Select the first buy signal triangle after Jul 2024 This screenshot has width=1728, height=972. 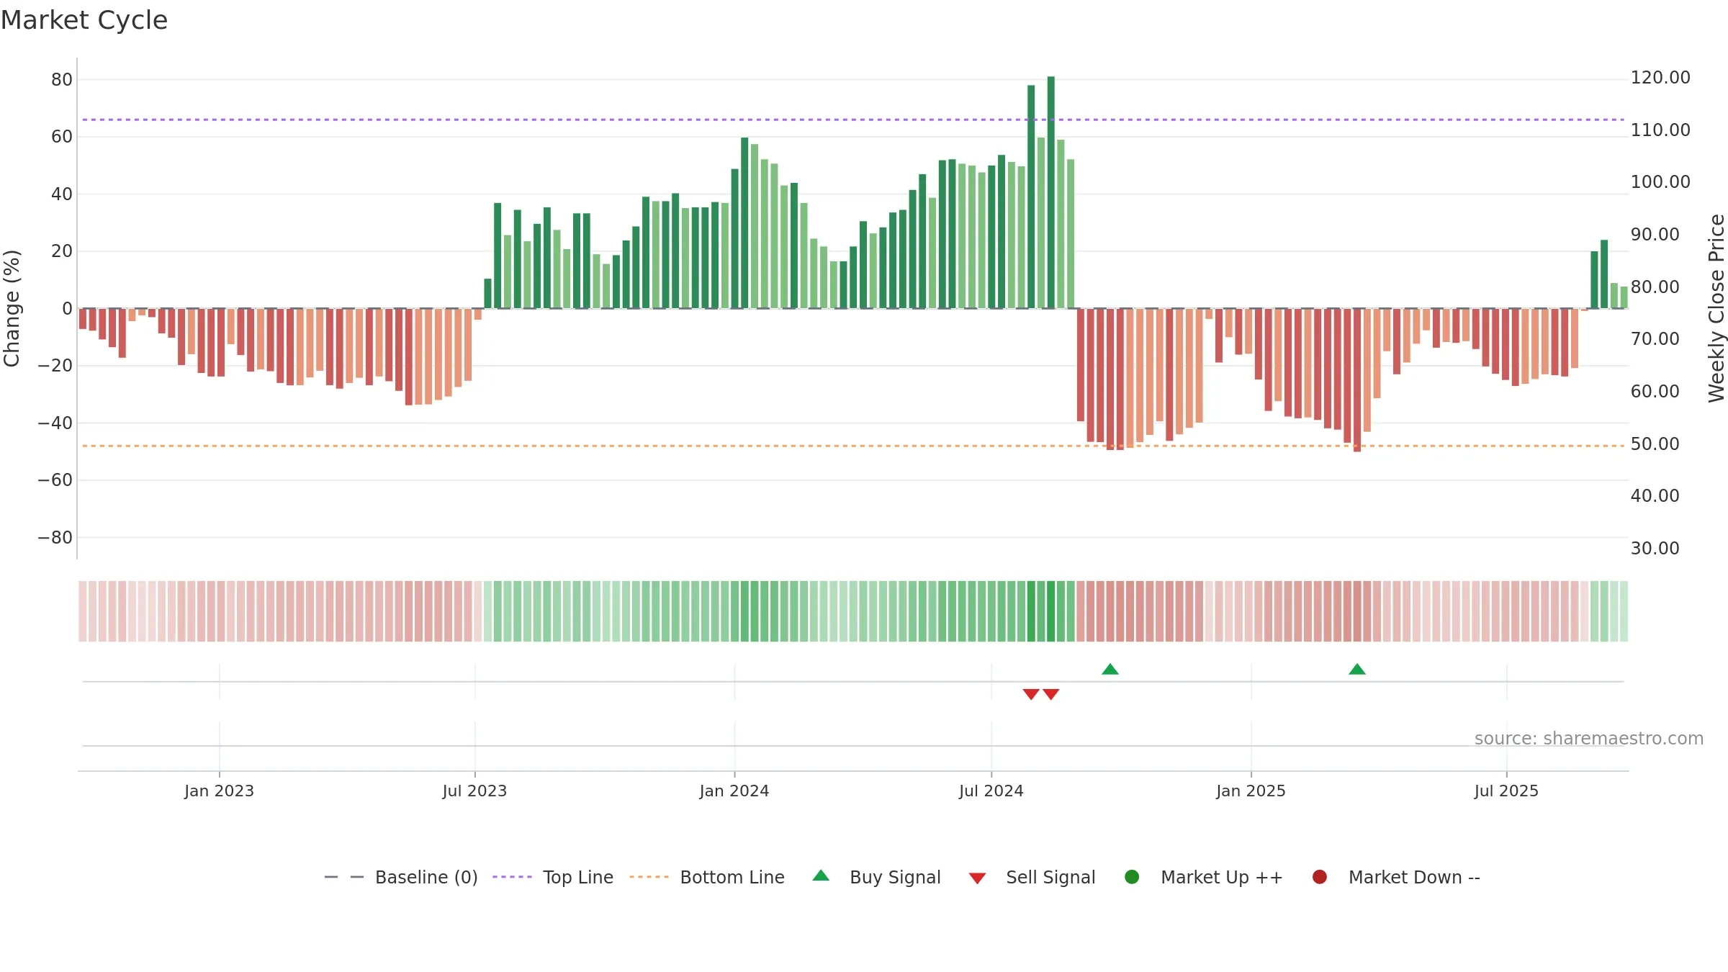coord(1110,670)
